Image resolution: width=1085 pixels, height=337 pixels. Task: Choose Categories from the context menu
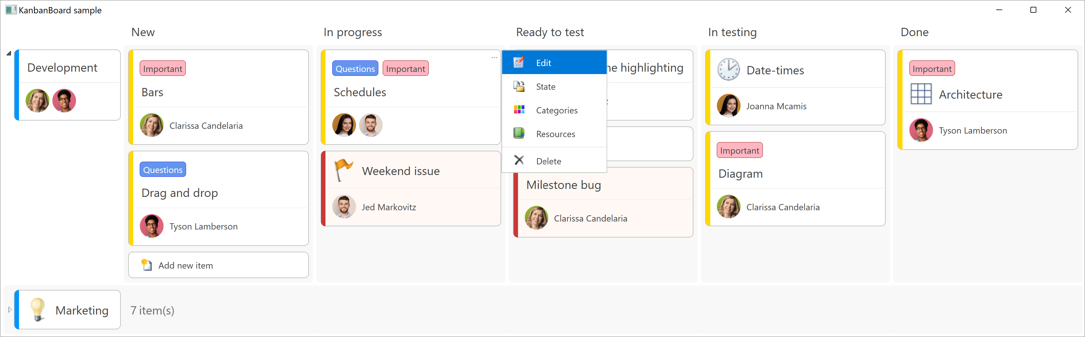pyautogui.click(x=556, y=110)
